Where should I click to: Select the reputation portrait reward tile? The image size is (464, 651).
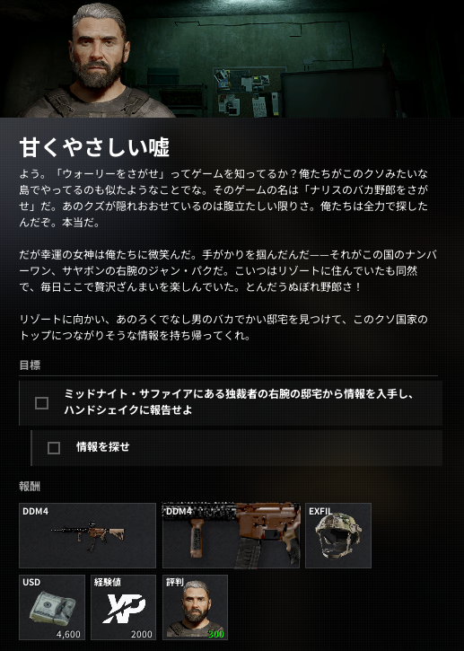click(195, 607)
